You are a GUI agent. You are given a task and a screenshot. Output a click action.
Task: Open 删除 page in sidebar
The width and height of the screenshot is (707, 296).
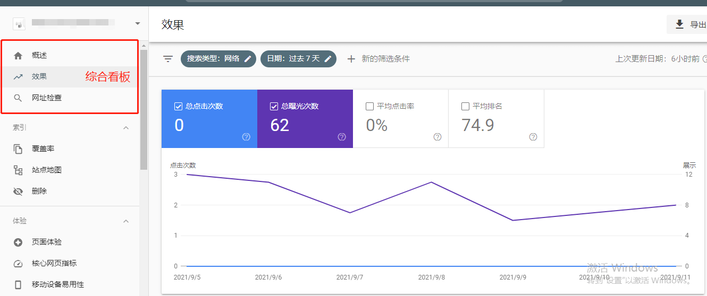[70, 191]
